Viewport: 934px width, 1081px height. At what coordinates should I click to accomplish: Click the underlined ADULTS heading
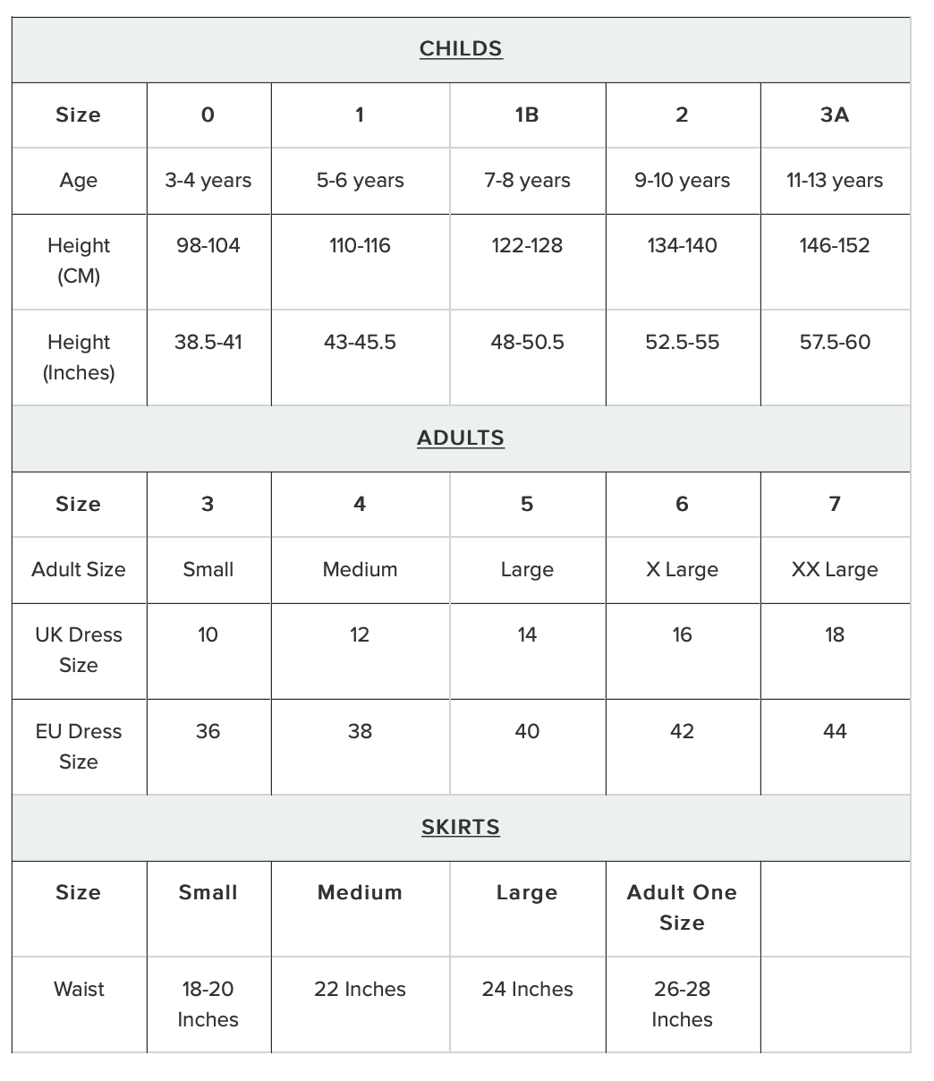(461, 438)
